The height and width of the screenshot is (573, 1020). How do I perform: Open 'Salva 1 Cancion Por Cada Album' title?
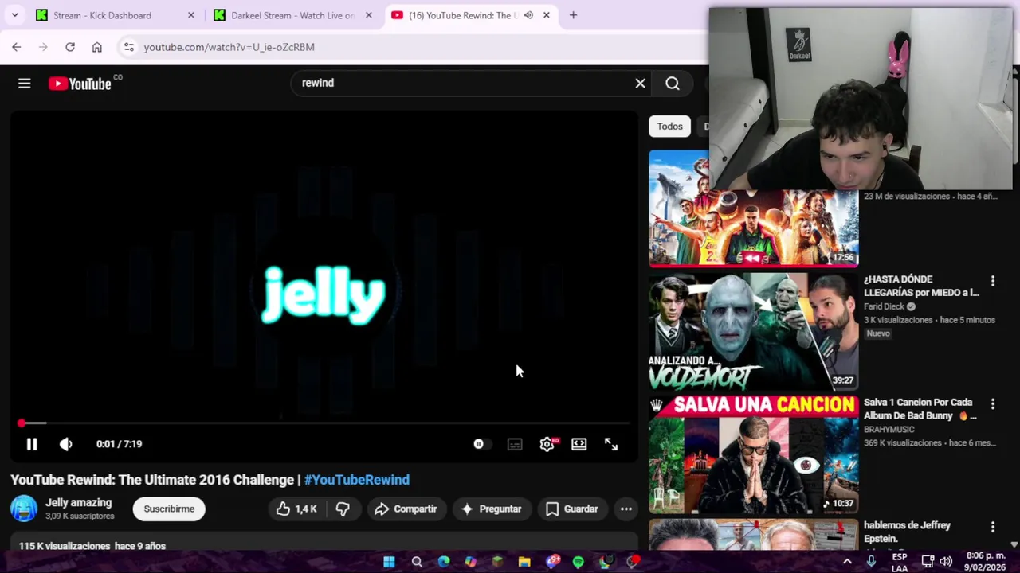(x=920, y=409)
